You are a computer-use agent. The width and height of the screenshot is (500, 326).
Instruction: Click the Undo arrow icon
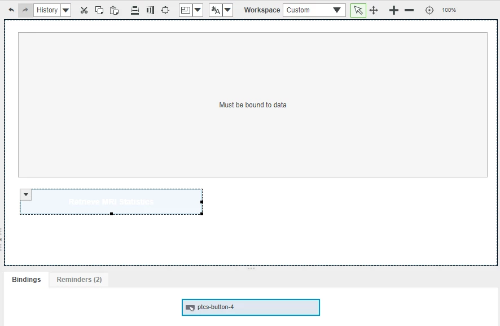point(11,10)
